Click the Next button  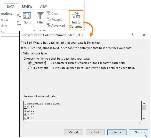(x=117, y=132)
